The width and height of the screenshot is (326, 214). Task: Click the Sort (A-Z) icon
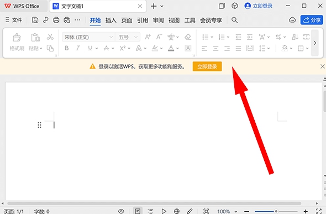click(295, 37)
